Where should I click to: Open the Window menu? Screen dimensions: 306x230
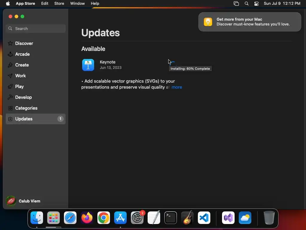click(x=77, y=3)
